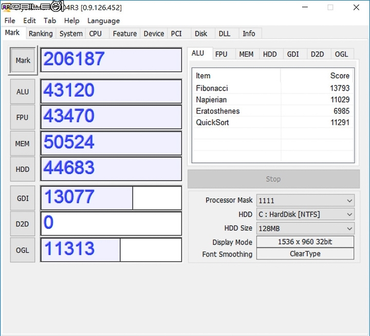Screen dimensions: 370x336
Task: Click the GDI score progress bar 13077
Action: pyautogui.click(x=111, y=198)
